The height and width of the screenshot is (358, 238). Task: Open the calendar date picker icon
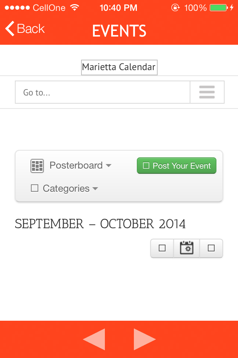[x=187, y=248]
